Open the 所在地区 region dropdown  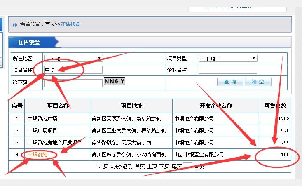[73, 59]
